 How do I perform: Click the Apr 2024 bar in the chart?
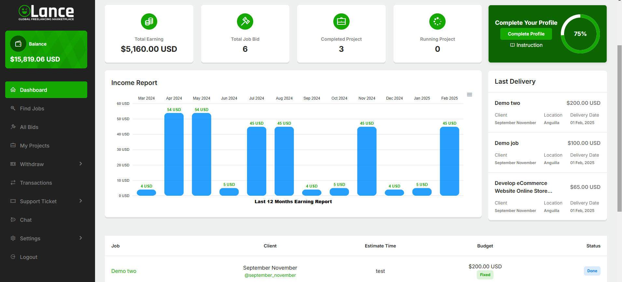point(174,154)
